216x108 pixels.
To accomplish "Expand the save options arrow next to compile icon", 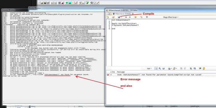I will [x=121, y=17].
